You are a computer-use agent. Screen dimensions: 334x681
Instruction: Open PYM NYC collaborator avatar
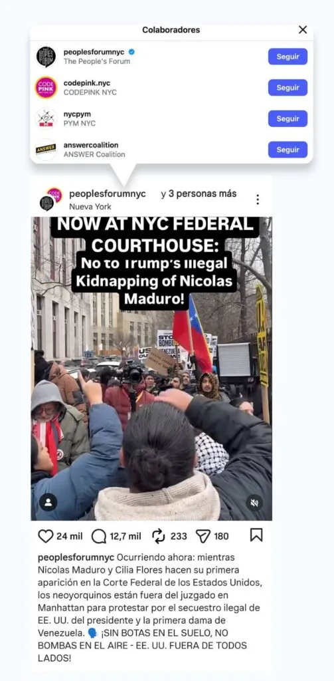point(46,118)
